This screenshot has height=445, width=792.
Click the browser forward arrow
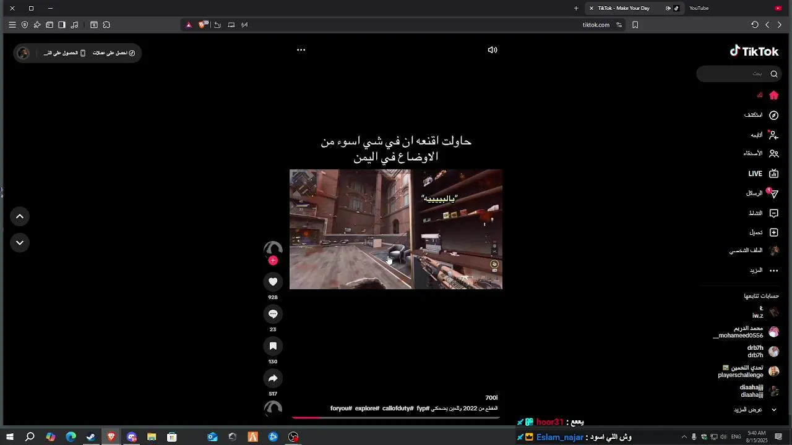[x=780, y=25]
